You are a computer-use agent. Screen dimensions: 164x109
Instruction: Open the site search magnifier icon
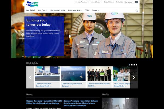[x=137, y=11]
